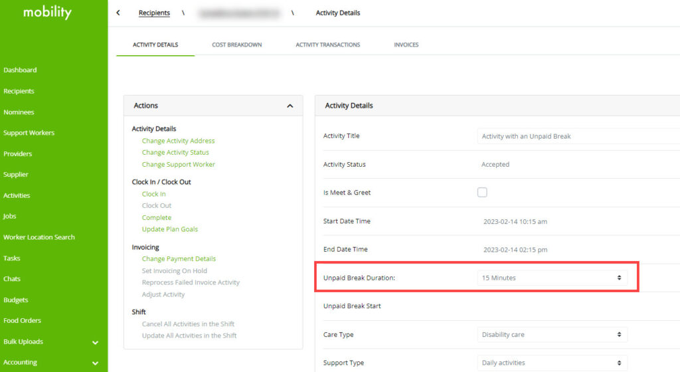
Task: Open the Care Type dropdown
Action: (x=552, y=335)
